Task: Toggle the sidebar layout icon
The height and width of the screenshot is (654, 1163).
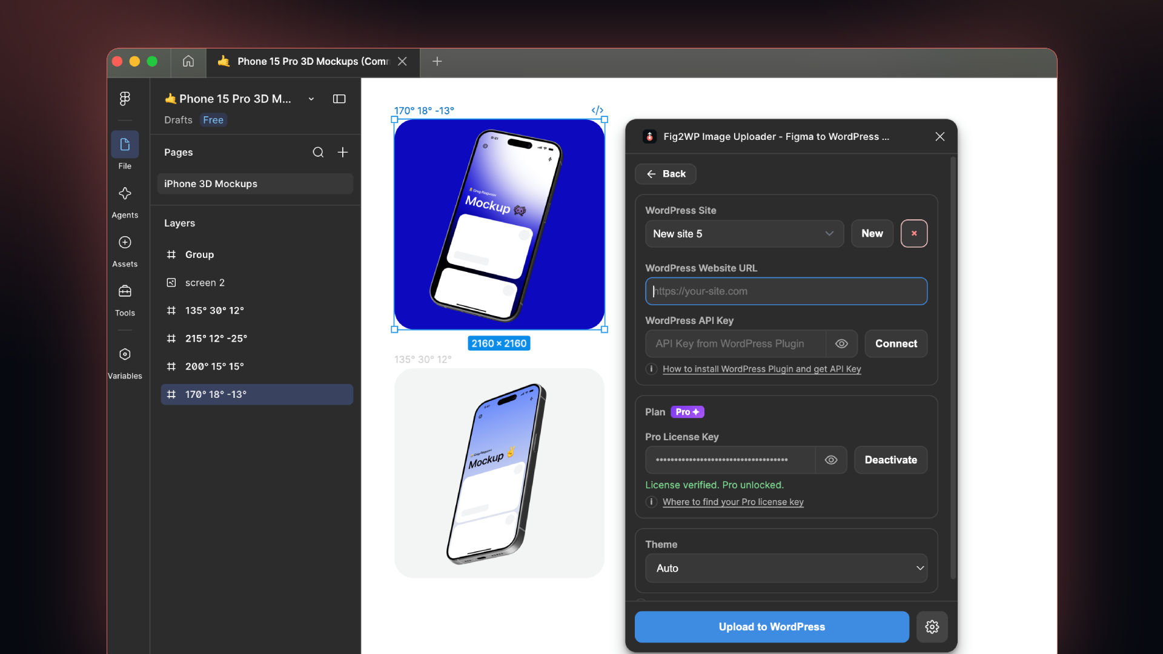Action: click(x=339, y=99)
